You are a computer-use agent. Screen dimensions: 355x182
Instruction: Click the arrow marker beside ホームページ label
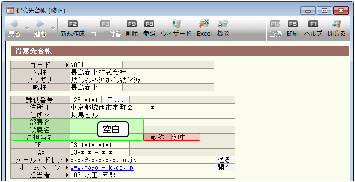tap(67, 168)
